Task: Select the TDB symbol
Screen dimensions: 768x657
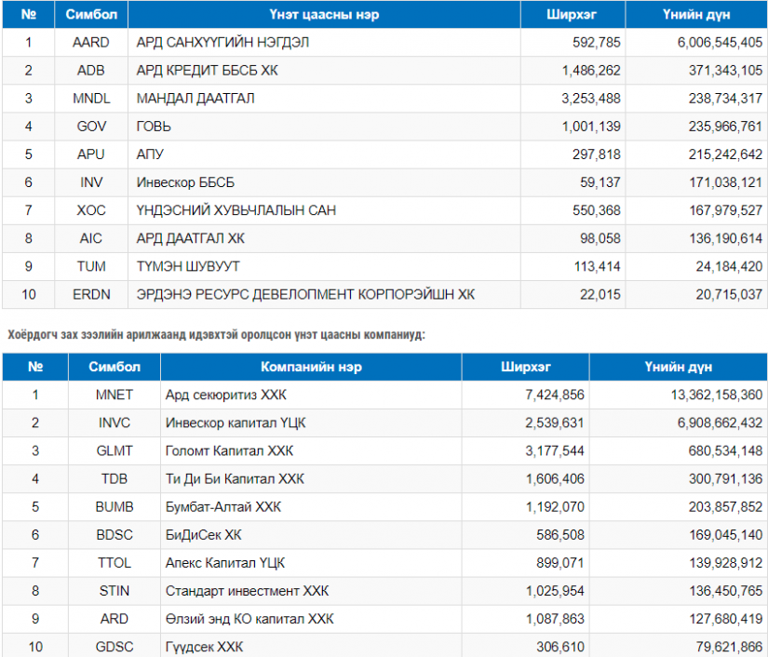Action: (x=115, y=478)
